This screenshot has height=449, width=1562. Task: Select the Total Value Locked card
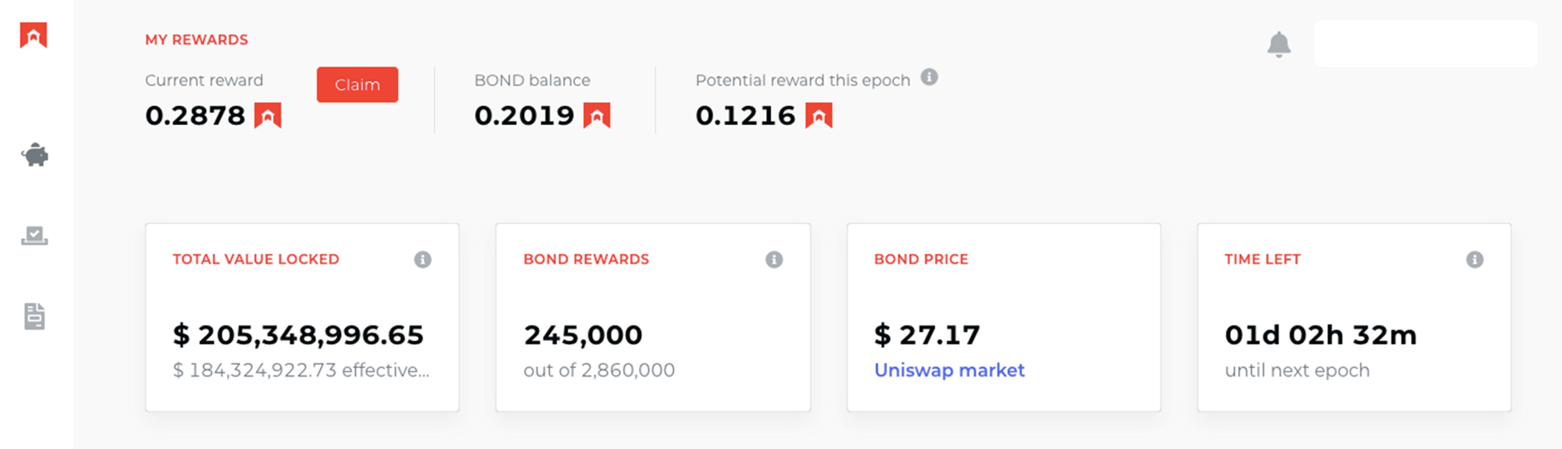pyautogui.click(x=302, y=317)
